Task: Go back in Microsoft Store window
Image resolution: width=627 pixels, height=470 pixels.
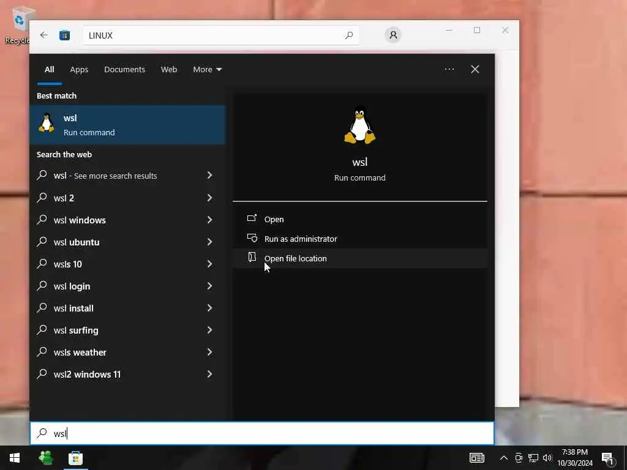Action: pos(44,35)
